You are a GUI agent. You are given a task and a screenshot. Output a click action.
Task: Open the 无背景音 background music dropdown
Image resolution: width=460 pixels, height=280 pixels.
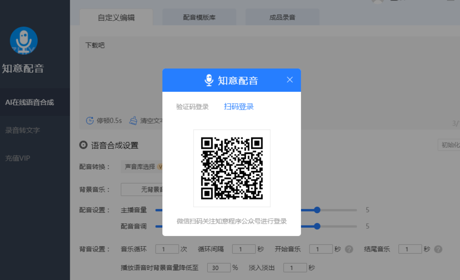(142, 189)
